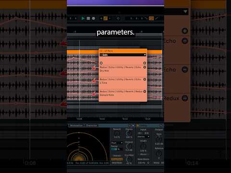
Task: Click the 17 Perc popup title bar
Action: 123,51
